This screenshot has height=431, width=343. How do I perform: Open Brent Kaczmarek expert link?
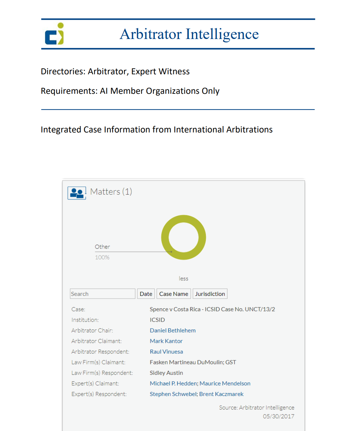(x=221, y=394)
